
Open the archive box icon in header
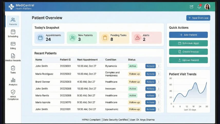(x=191, y=7)
